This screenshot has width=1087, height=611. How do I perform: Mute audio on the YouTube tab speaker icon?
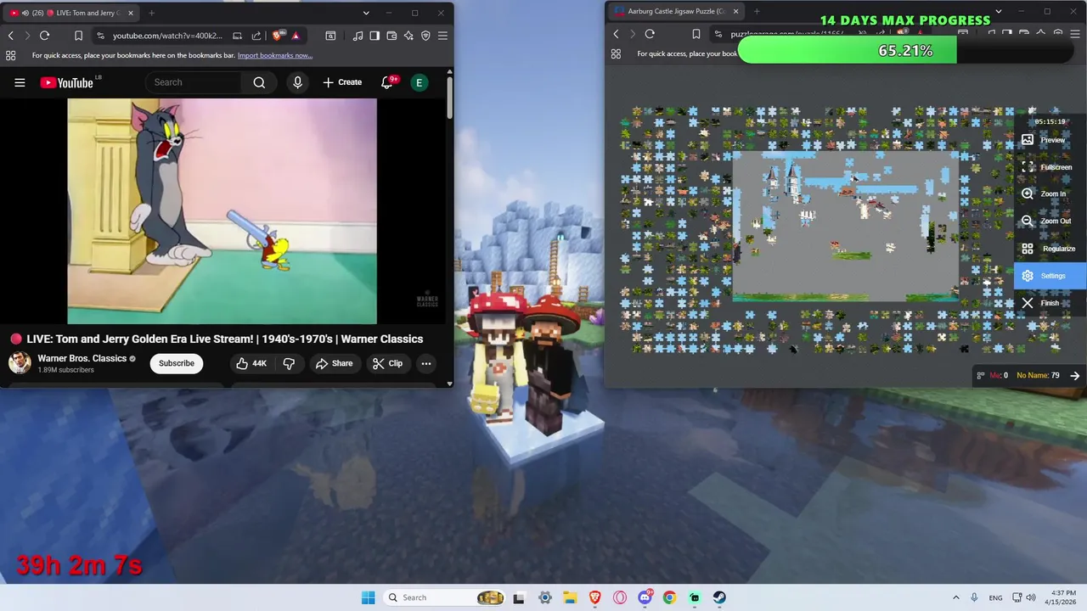point(25,13)
